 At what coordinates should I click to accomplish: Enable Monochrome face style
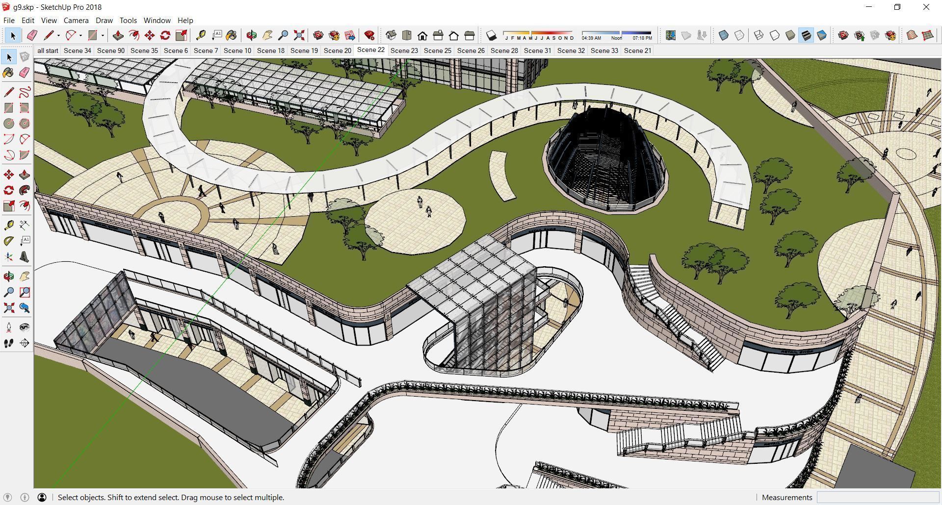pos(822,35)
